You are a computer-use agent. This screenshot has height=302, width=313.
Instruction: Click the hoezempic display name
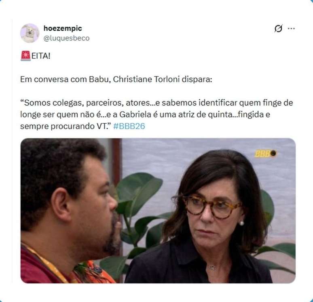[63, 28]
